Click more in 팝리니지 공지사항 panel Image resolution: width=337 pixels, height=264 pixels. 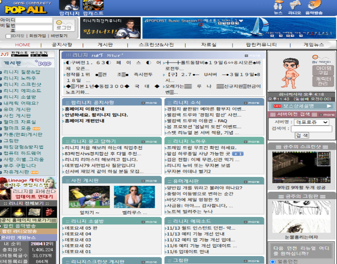tap(149, 103)
